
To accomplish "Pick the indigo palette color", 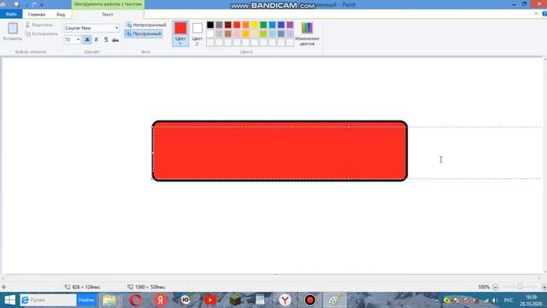I will coord(281,25).
